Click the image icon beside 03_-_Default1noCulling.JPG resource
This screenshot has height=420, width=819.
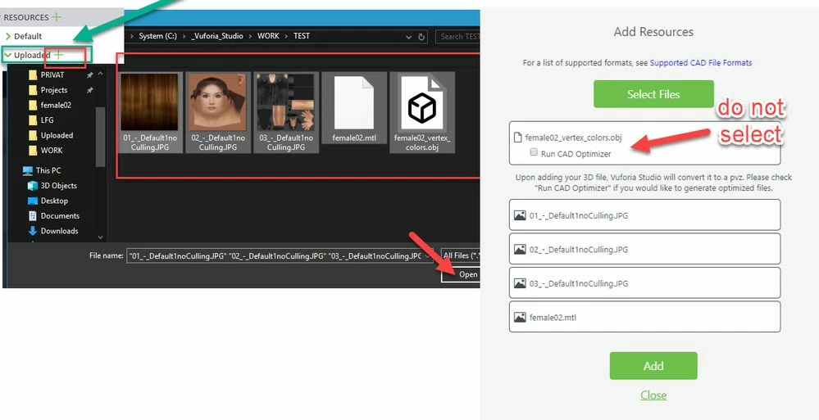(x=520, y=283)
